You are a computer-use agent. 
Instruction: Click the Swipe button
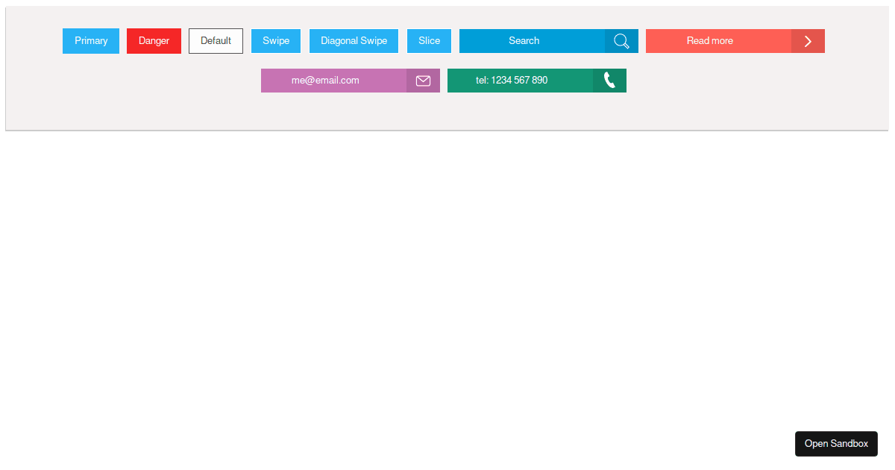click(275, 41)
